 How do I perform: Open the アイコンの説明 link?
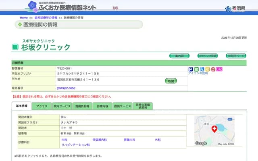(x=198, y=73)
